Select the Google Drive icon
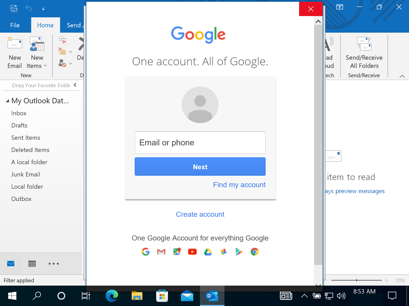Screen dimensions: 409x306 pos(208,252)
